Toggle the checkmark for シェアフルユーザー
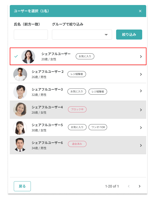The width and height of the screenshot is (162, 200). (16, 56)
